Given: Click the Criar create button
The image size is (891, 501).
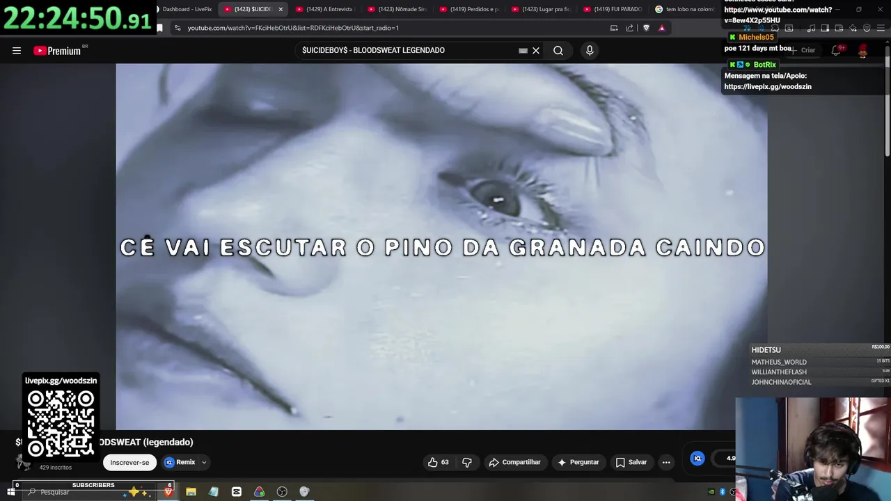Looking at the screenshot, I should point(803,50).
